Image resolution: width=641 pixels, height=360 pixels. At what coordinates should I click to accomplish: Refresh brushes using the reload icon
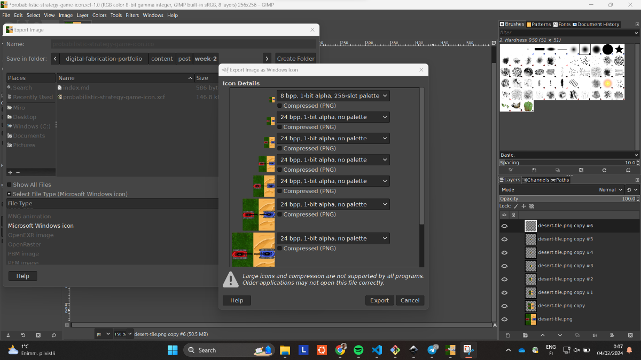pos(604,170)
